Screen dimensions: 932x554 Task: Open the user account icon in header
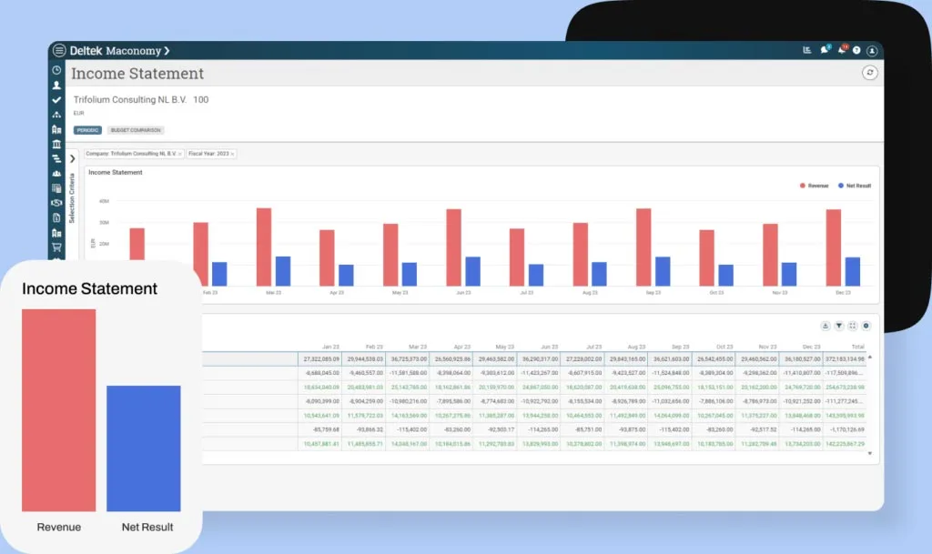pyautogui.click(x=872, y=50)
